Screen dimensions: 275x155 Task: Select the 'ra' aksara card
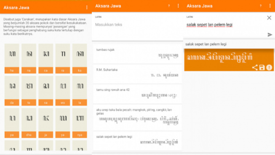coord(63,59)
